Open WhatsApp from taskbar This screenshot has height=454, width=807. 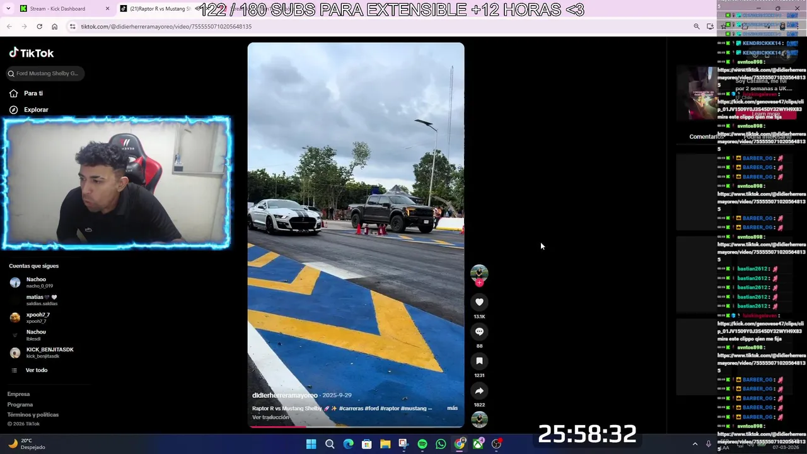[441, 444]
